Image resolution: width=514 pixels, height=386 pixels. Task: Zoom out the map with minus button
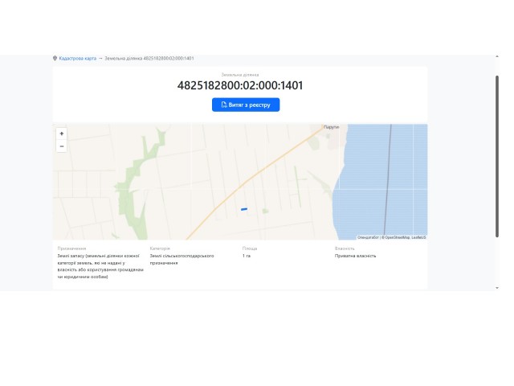62,146
